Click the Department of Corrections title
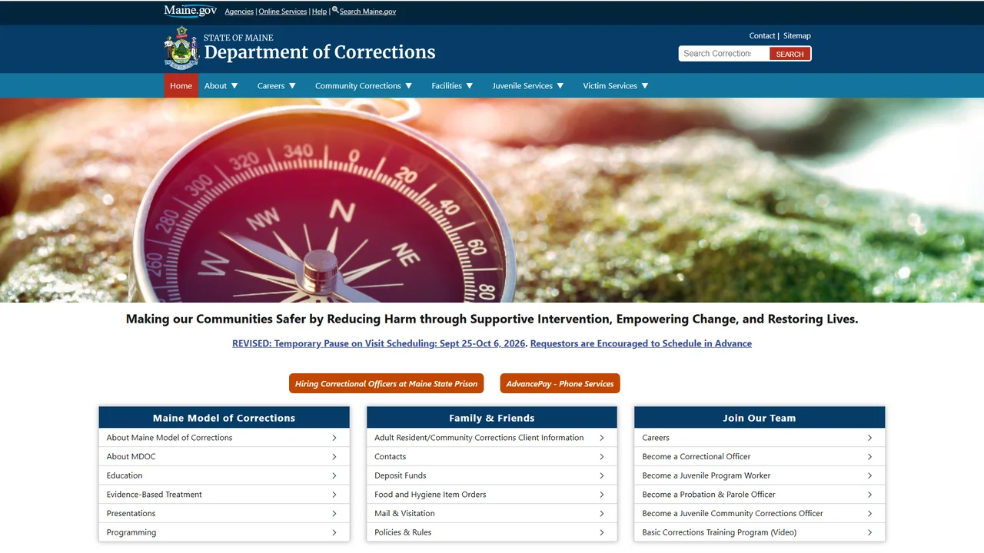The height and width of the screenshot is (553, 984). pos(320,52)
